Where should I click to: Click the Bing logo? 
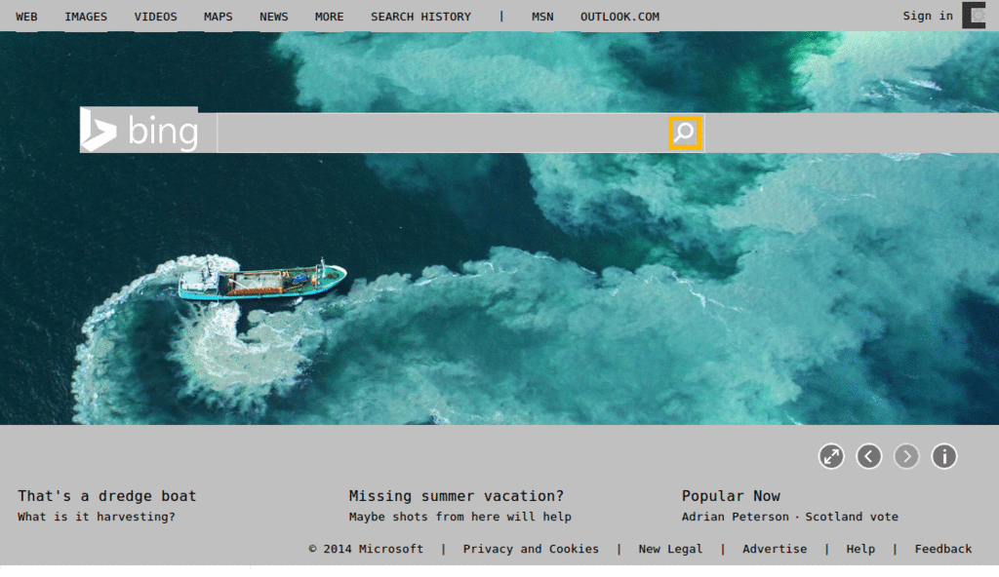(x=141, y=131)
